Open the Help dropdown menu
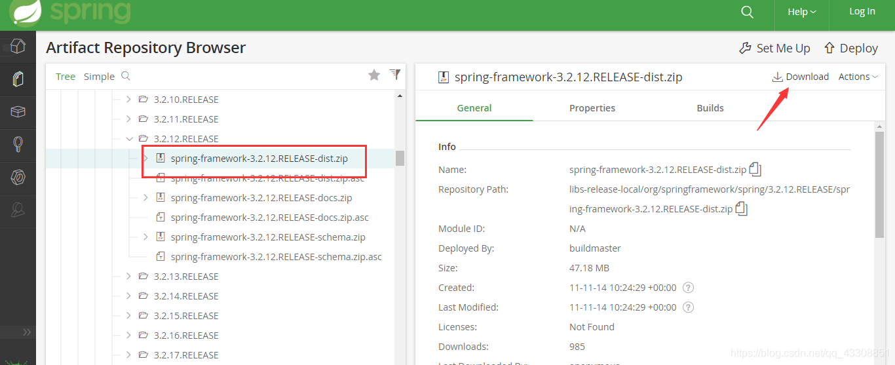 point(802,12)
